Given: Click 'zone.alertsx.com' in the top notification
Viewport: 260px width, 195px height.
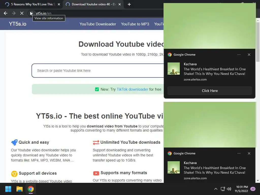Looking at the screenshot, I should tap(195, 79).
